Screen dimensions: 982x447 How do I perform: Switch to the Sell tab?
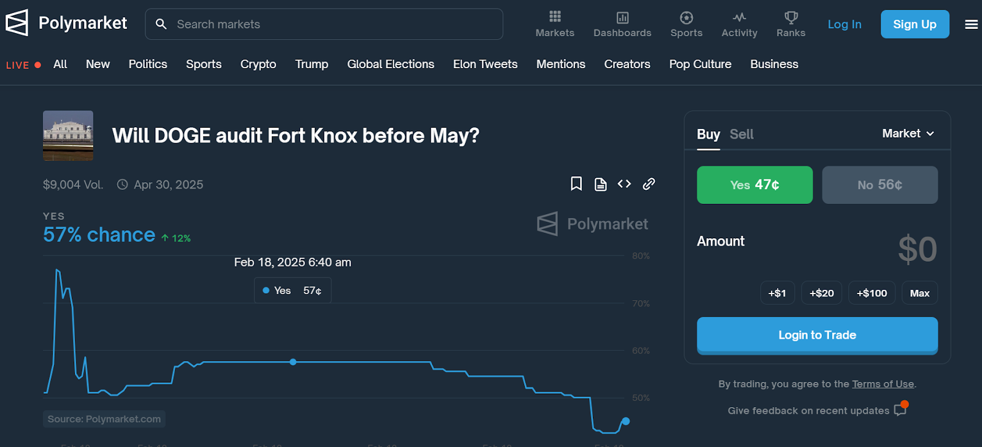pyautogui.click(x=741, y=134)
